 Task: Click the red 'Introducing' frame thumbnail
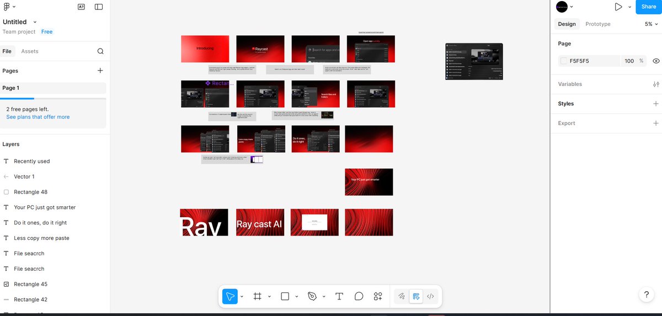(x=205, y=49)
